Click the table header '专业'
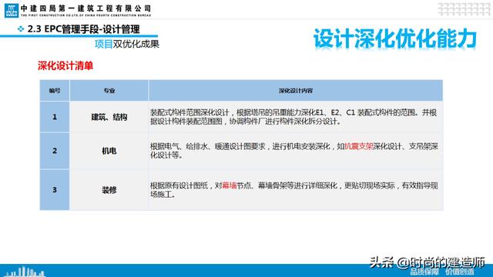 [109, 91]
